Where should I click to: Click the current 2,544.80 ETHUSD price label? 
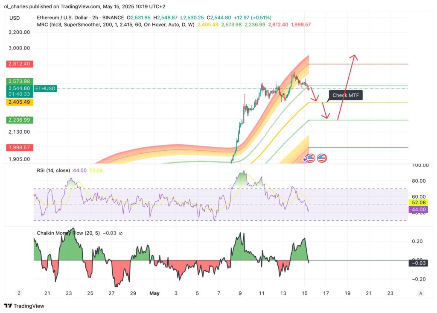pyautogui.click(x=18, y=88)
